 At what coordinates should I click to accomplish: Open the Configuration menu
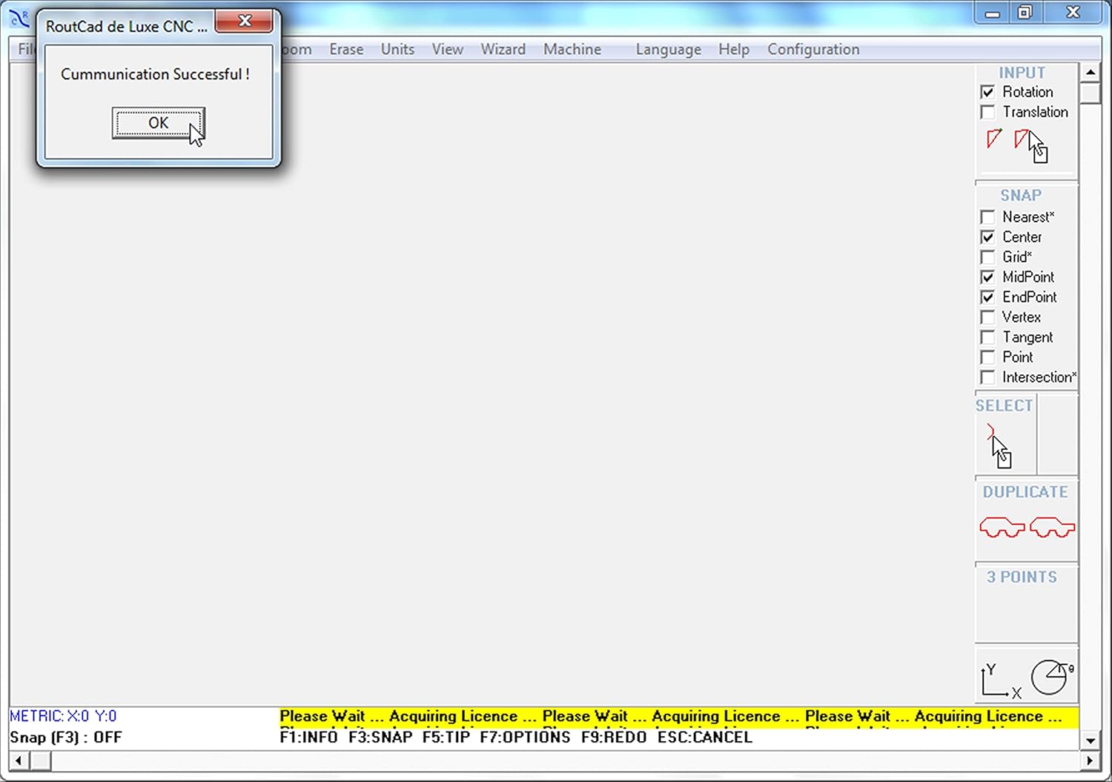coord(813,49)
